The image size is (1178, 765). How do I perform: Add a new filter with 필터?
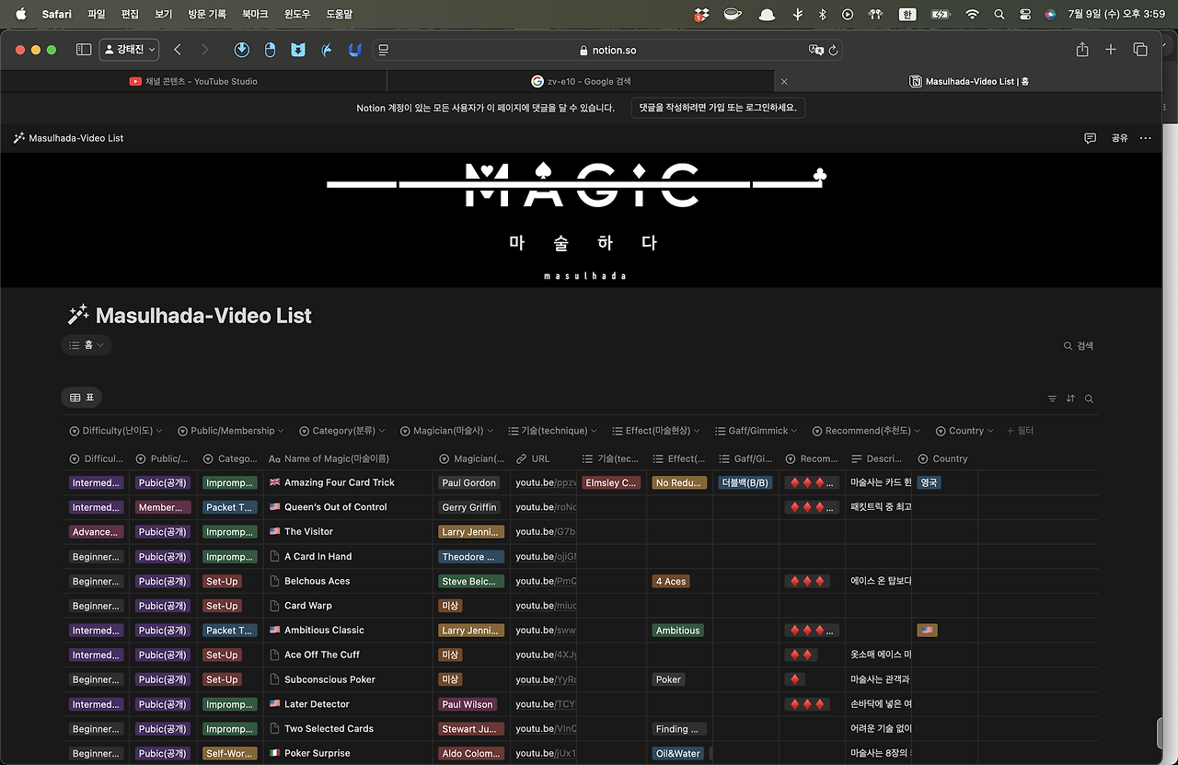pyautogui.click(x=1021, y=431)
